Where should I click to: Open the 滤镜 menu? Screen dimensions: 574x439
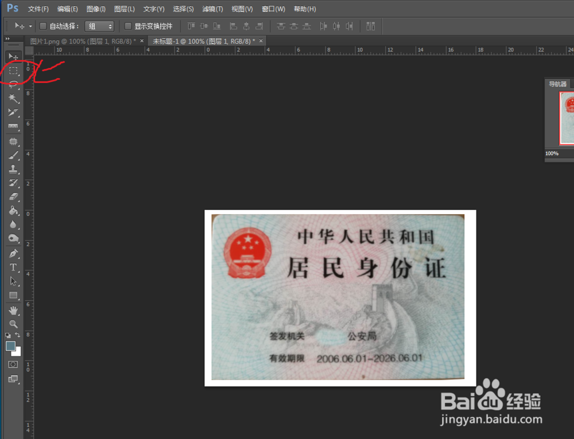[212, 9]
